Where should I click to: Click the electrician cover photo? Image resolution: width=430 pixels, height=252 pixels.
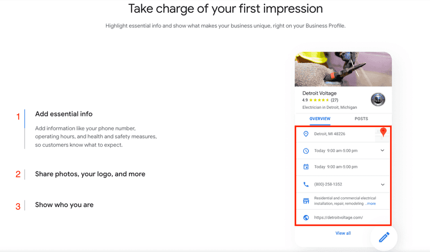[x=343, y=69]
